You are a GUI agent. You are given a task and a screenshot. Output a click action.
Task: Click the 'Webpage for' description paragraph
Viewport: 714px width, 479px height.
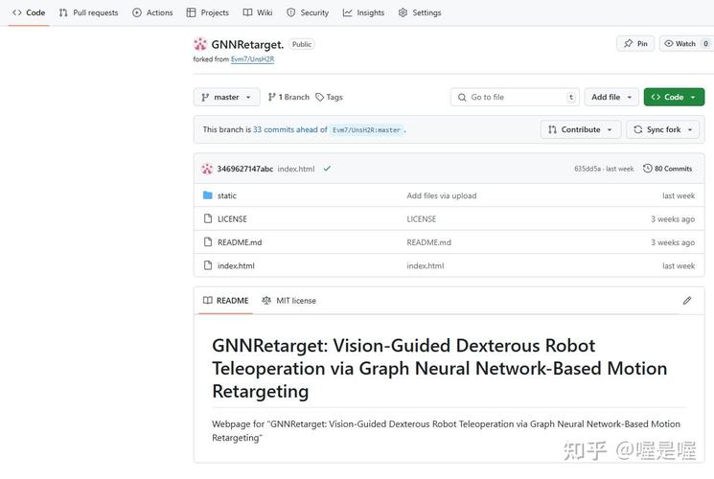click(x=446, y=431)
